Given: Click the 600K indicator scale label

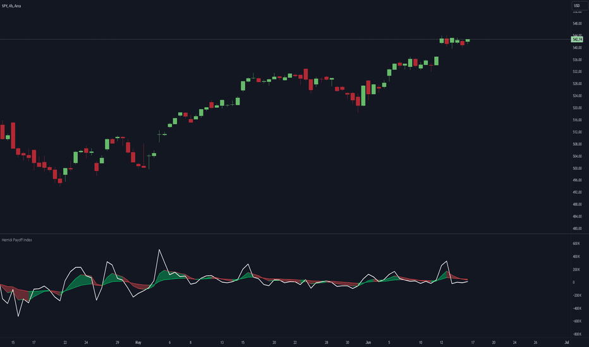Looking at the screenshot, I should click(576, 244).
